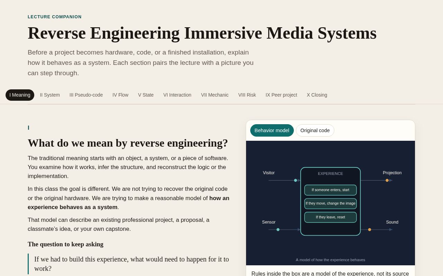Jump to II System section

point(50,95)
